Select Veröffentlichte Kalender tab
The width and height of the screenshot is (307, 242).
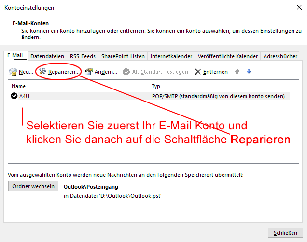click(228, 56)
